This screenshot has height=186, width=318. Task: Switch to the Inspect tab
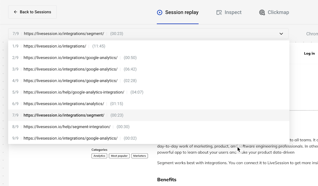229,12
